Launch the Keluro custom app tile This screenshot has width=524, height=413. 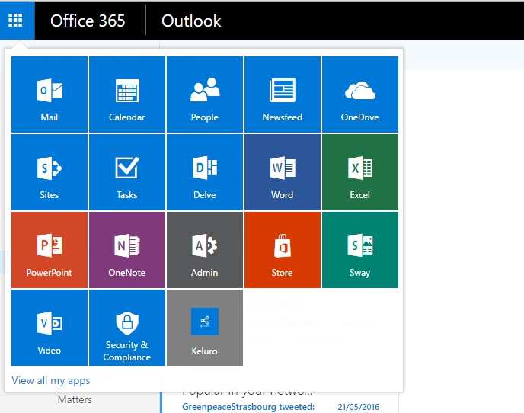205,328
